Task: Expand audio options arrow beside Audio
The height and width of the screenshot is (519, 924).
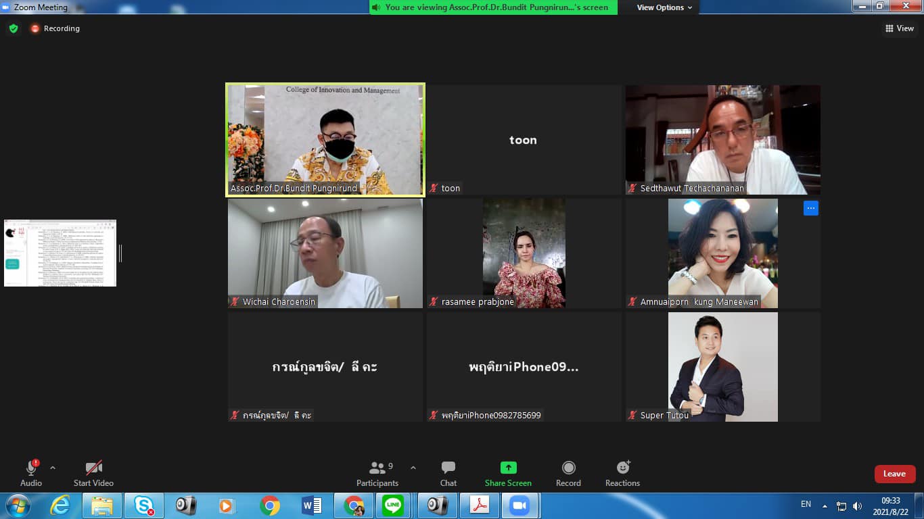Action: [53, 468]
